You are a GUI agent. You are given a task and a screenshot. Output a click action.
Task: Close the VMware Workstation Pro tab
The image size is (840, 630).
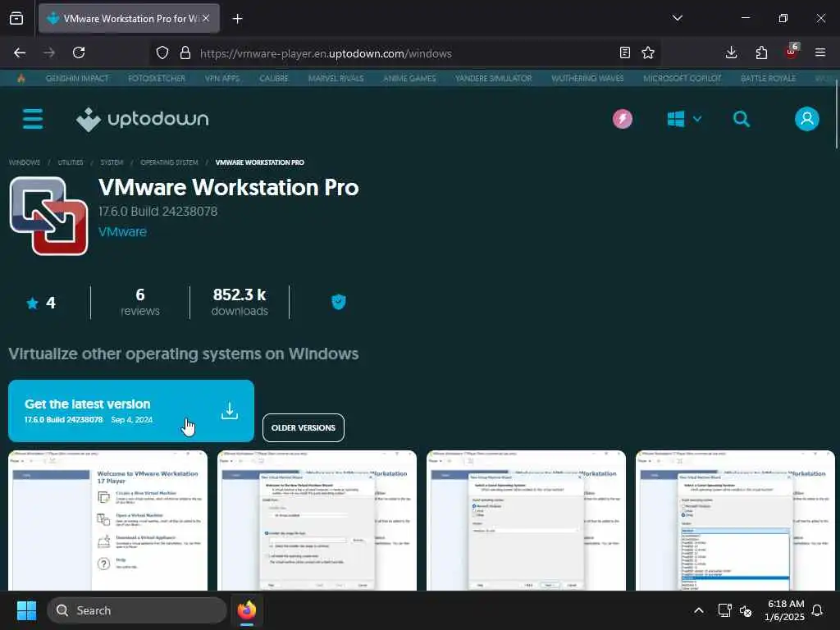[206, 18]
